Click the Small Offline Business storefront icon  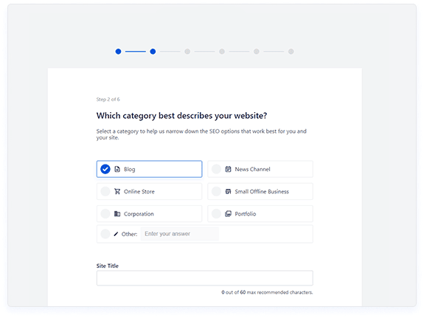(229, 191)
